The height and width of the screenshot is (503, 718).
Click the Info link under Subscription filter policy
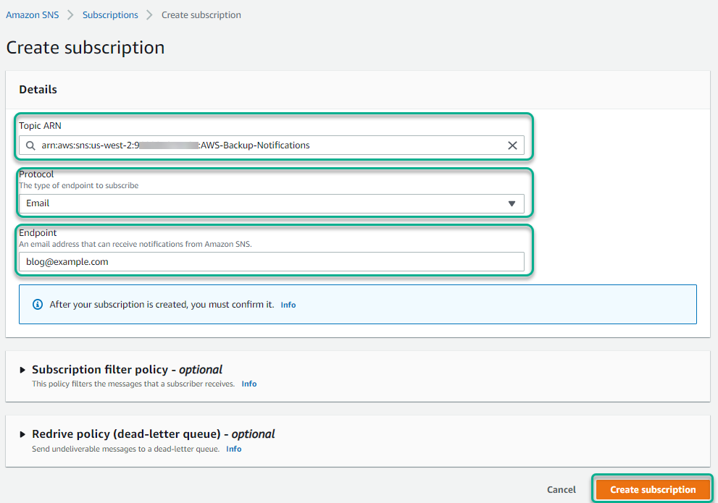pyautogui.click(x=249, y=384)
